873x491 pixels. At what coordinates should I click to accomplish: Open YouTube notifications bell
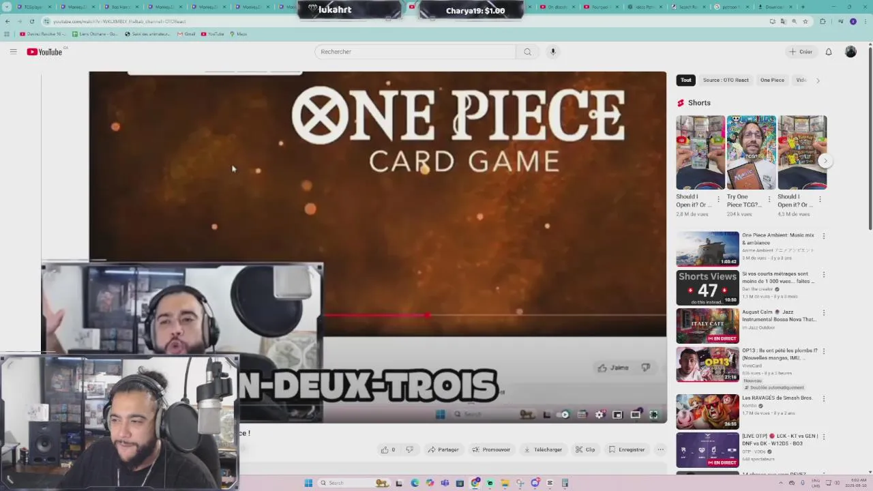click(829, 52)
